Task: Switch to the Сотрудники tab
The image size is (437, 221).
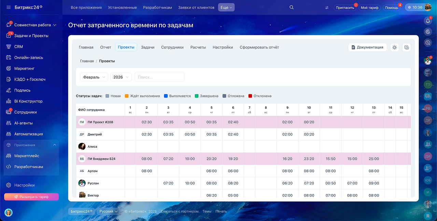Action: [172, 47]
